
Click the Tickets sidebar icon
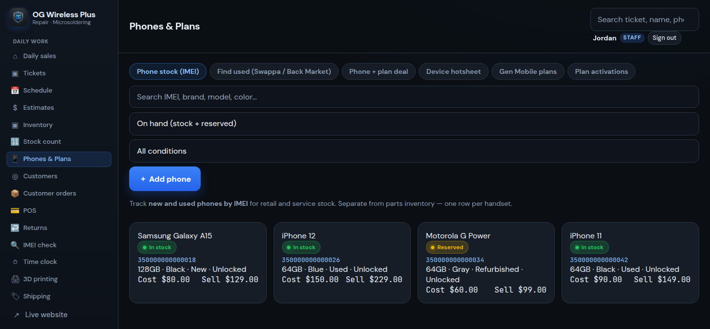pos(15,73)
